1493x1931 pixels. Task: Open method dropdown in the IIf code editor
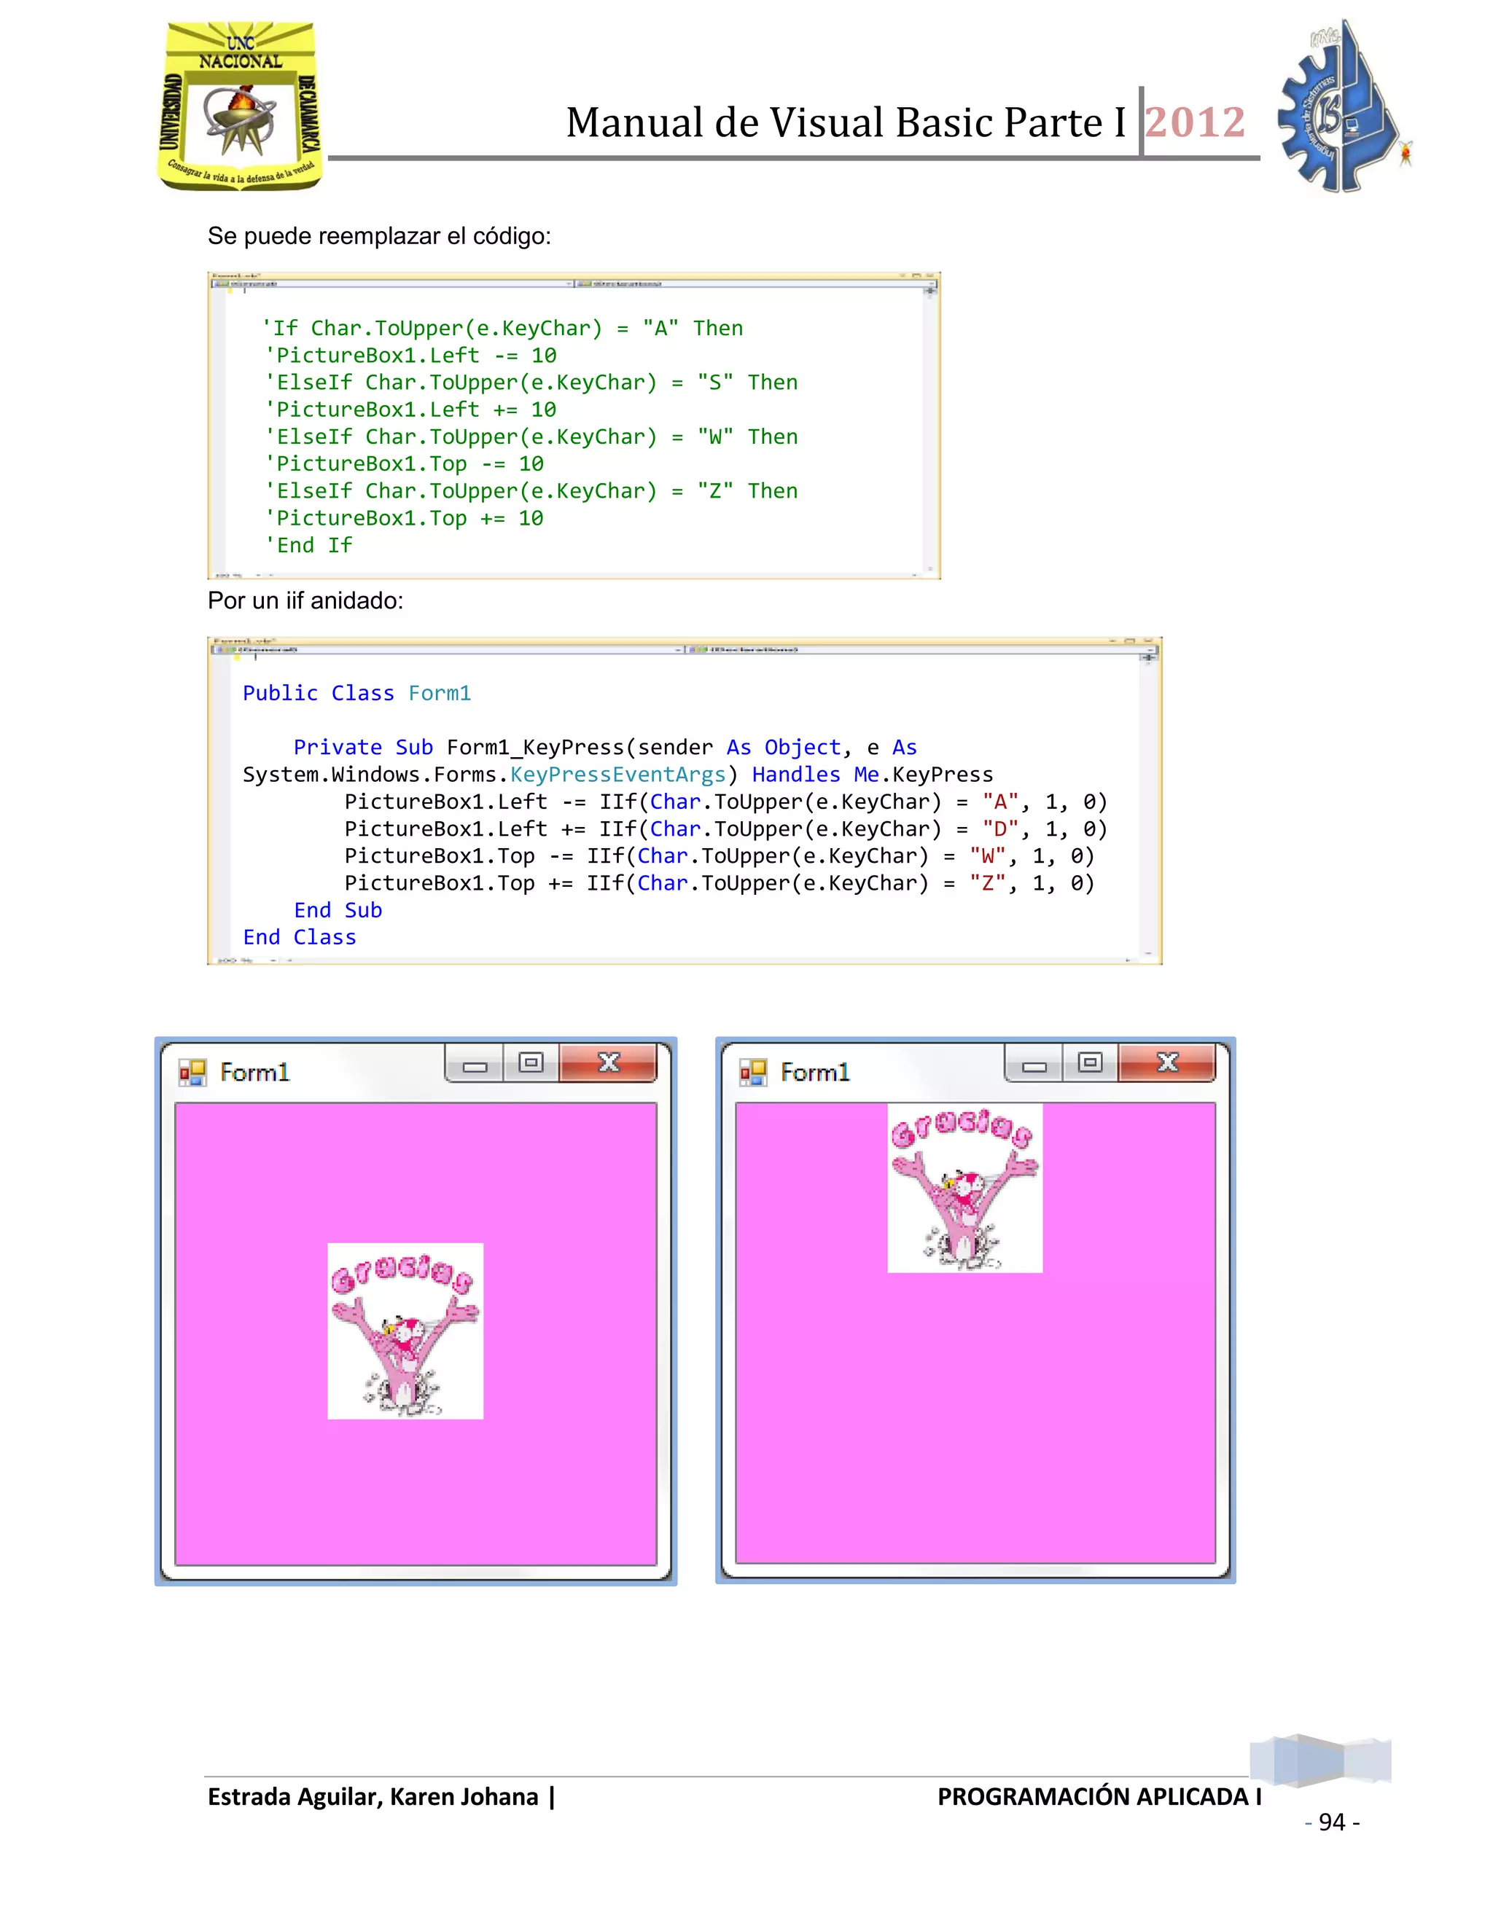(x=920, y=649)
